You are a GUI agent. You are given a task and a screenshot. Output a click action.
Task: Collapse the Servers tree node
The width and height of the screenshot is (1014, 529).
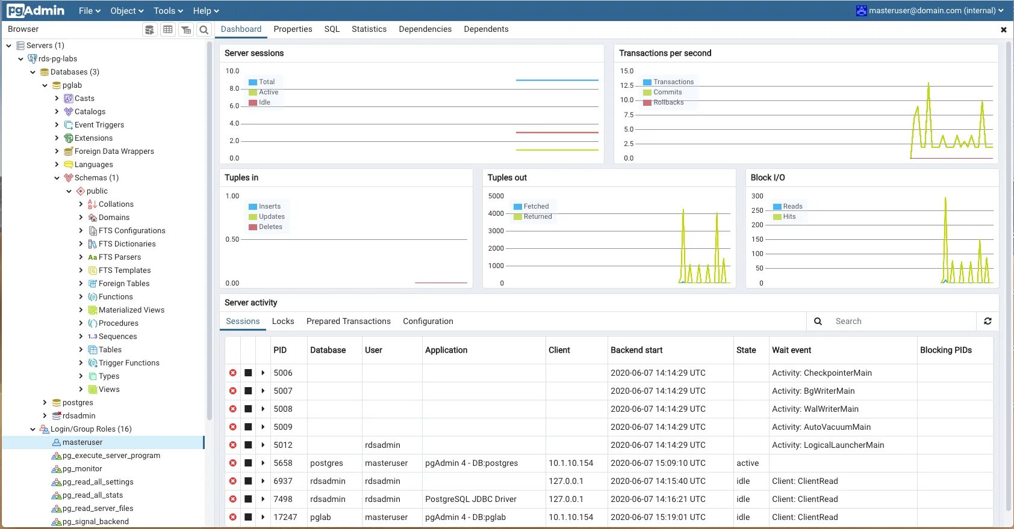9,46
